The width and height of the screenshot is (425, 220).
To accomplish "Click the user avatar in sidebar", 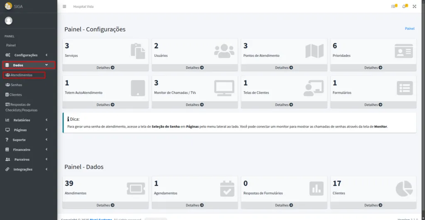I will 8,21.
